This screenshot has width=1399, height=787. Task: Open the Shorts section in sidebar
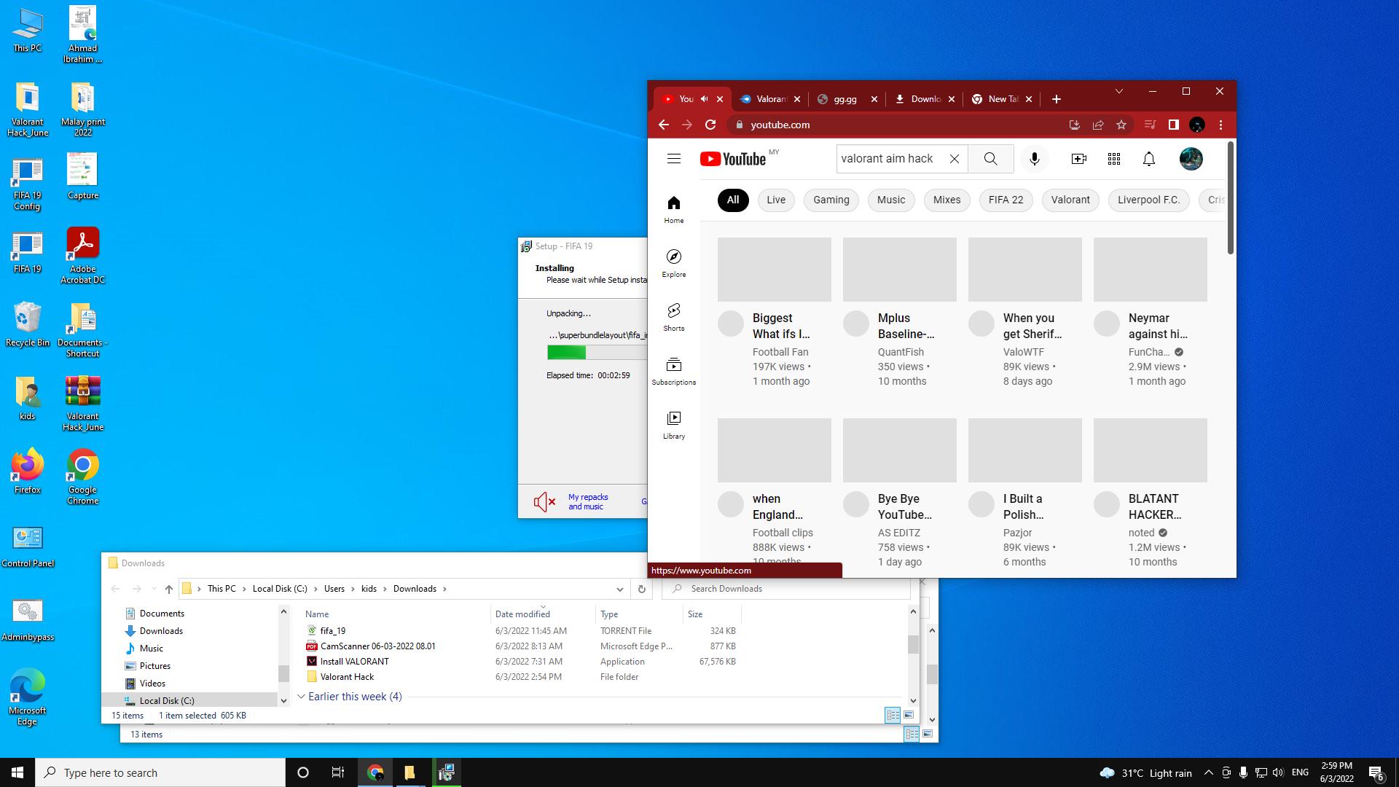click(673, 317)
